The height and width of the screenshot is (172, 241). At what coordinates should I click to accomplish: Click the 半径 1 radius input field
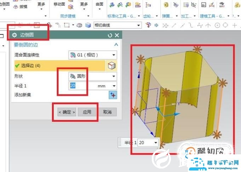tap(81, 86)
